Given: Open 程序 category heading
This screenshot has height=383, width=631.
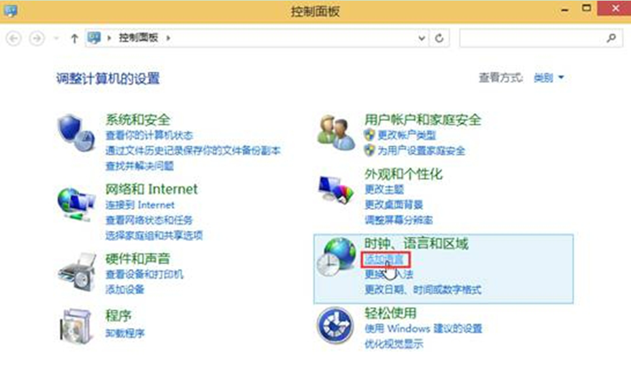Looking at the screenshot, I should (x=118, y=316).
